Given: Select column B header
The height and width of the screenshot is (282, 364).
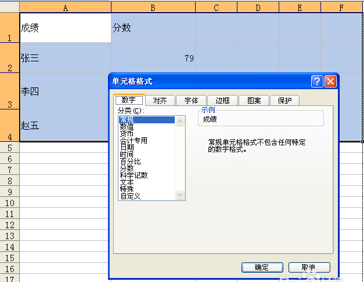Looking at the screenshot, I should (x=153, y=8).
